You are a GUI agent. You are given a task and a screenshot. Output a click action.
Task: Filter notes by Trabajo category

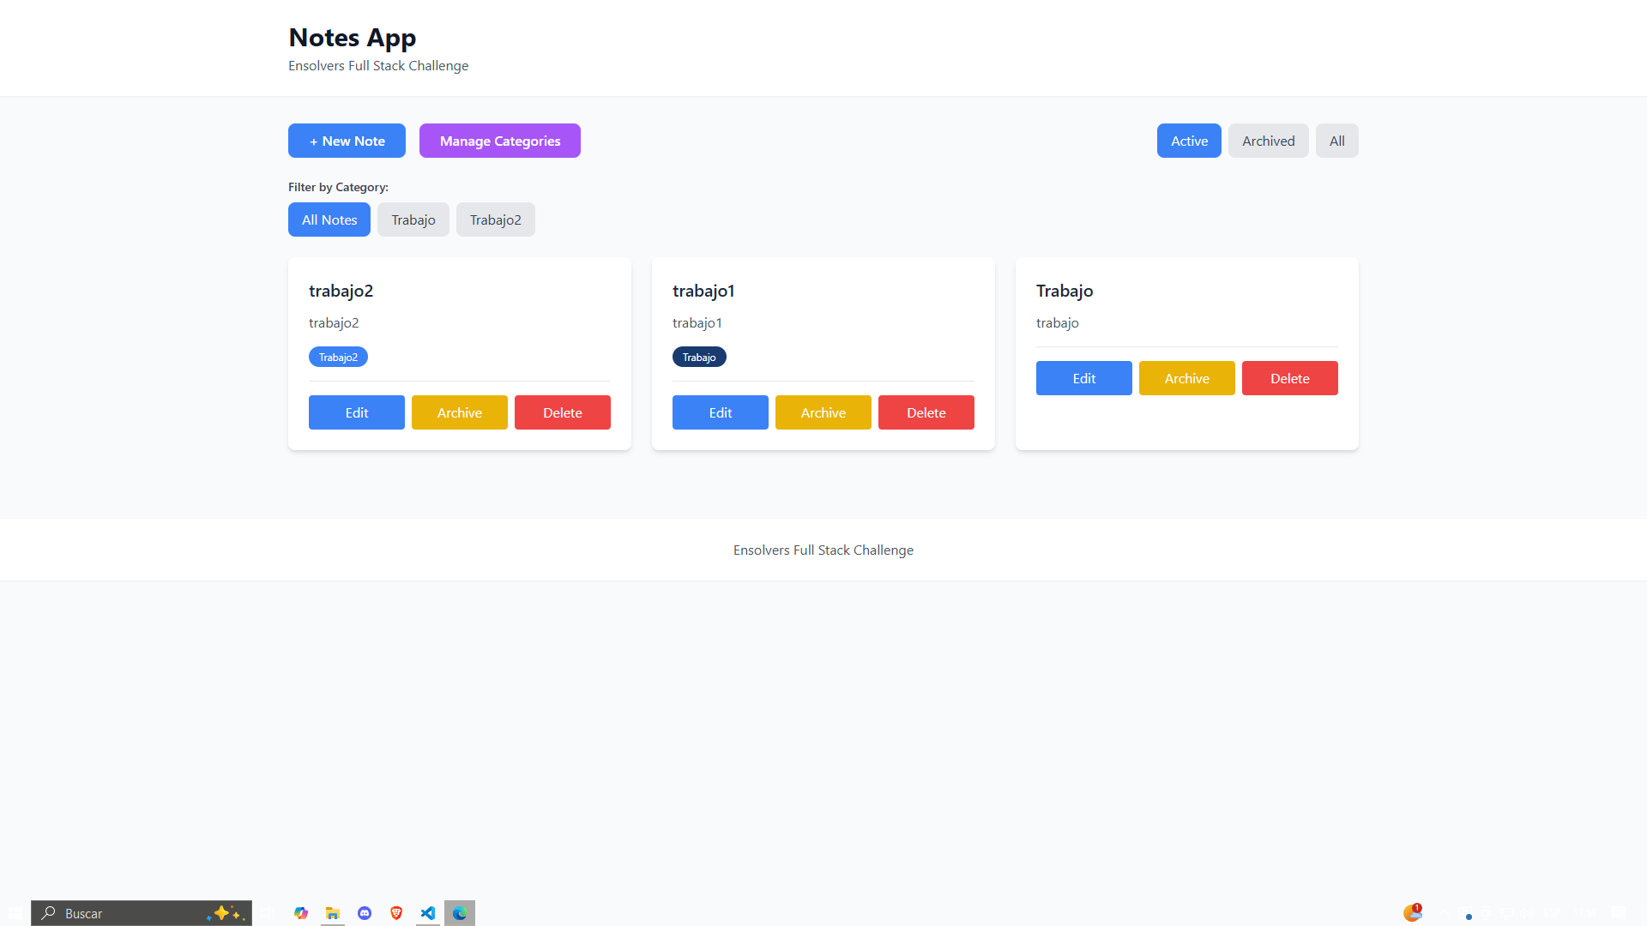(413, 219)
